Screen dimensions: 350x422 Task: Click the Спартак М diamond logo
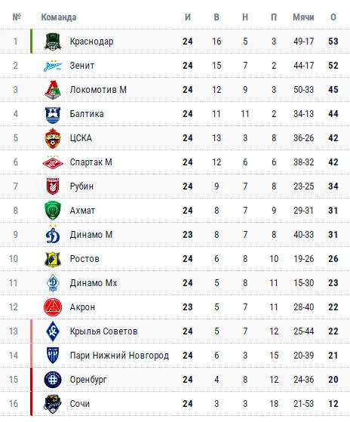coord(53,162)
